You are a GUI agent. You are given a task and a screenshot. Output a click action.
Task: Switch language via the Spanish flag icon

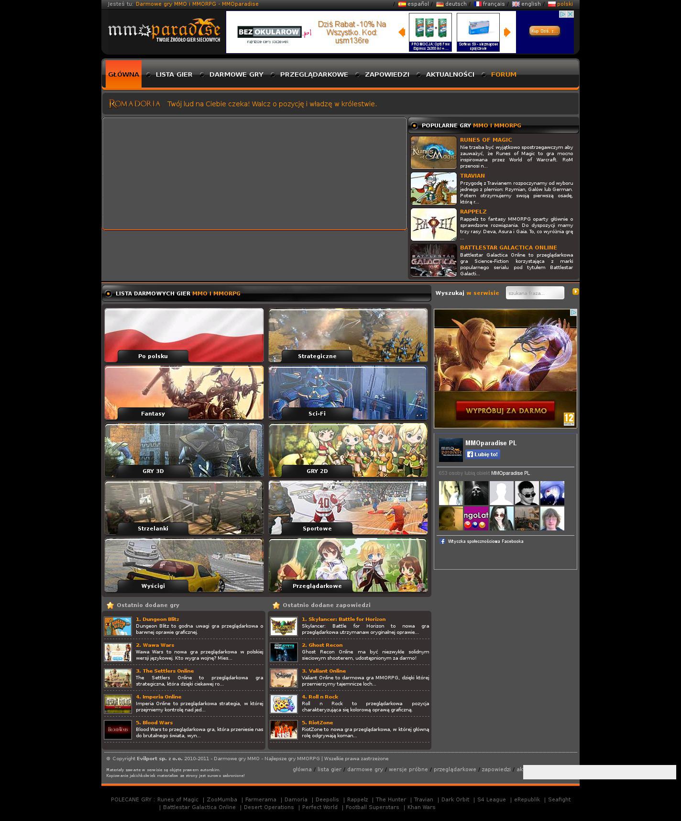pos(402,4)
